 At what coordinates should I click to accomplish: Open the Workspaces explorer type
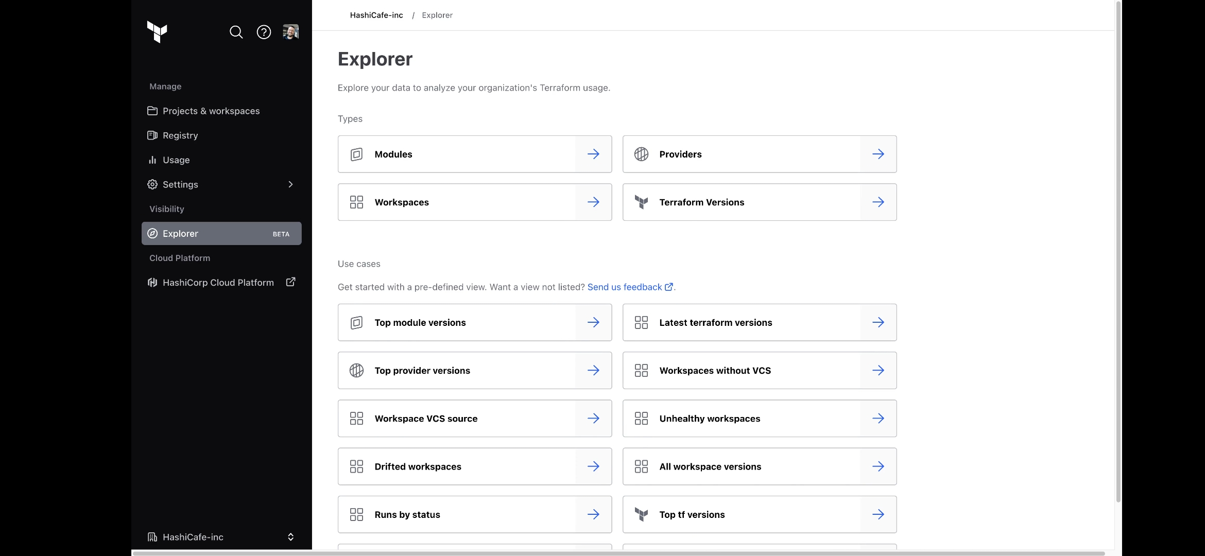coord(475,202)
